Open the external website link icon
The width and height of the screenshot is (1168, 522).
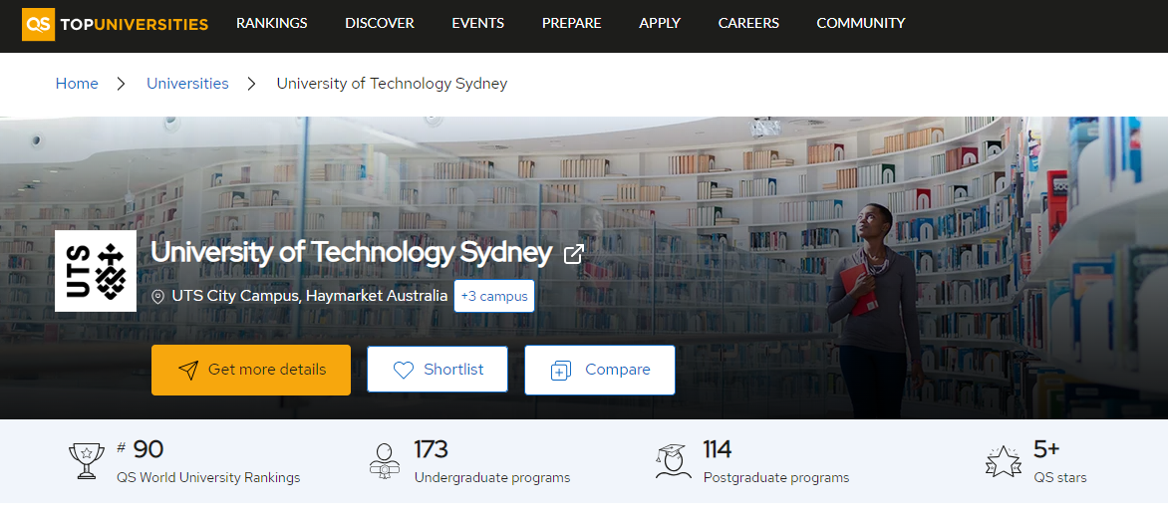(x=574, y=254)
